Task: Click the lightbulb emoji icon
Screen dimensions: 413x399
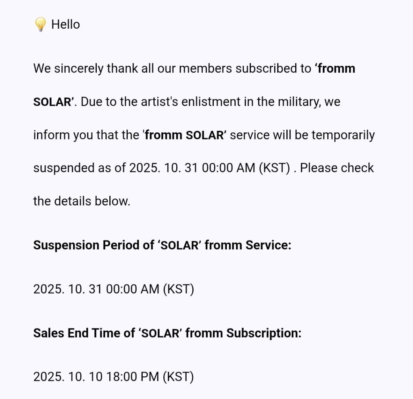Action: 40,25
